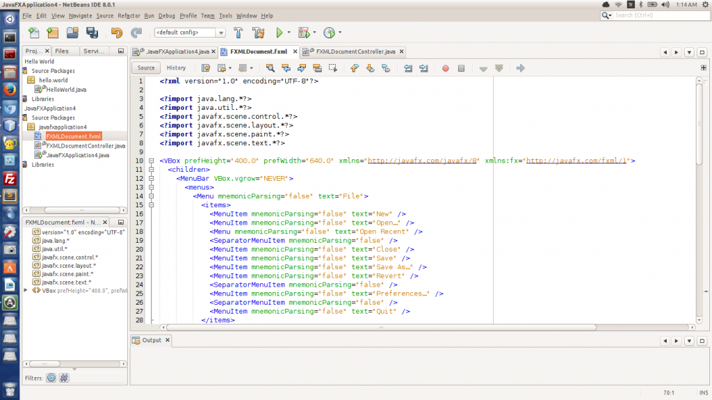Image resolution: width=712 pixels, height=400 pixels.
Task: Open Firefox from the Ubuntu launcher
Action: (x=10, y=90)
